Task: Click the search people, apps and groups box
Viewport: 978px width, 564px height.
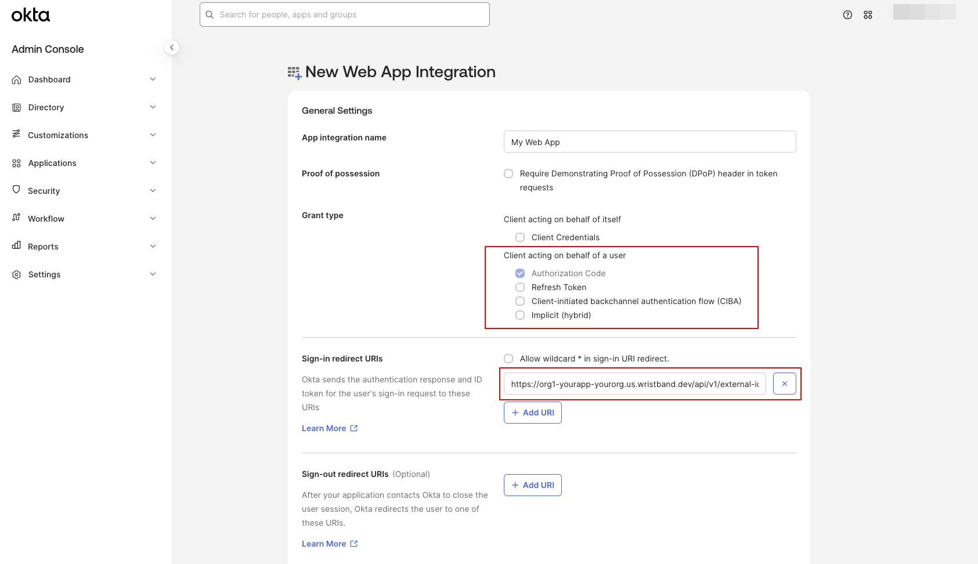Action: point(345,15)
